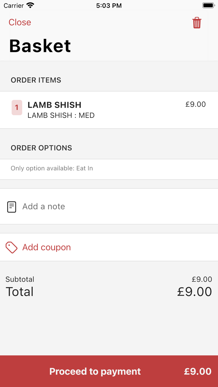Tap the trash can delete basket icon
The width and height of the screenshot is (218, 387).
click(197, 23)
